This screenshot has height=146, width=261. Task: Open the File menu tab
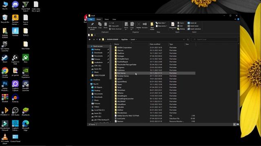point(91,19)
